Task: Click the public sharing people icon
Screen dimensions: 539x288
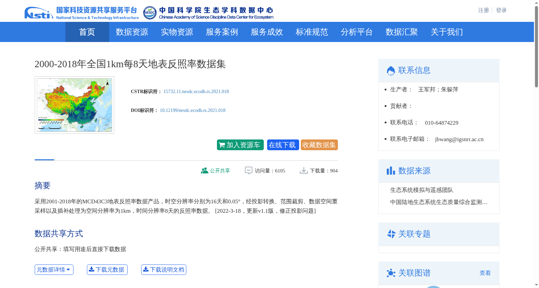Action: tap(204, 171)
